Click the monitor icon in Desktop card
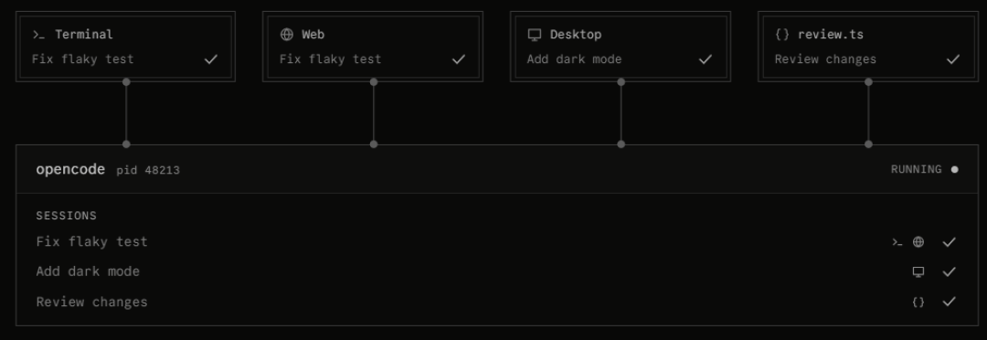Screen dimensions: 987x340 pos(535,35)
